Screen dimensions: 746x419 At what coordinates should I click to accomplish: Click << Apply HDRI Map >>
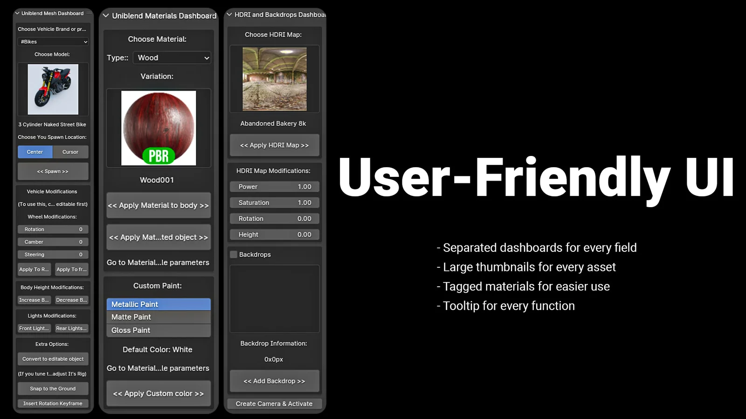274,145
